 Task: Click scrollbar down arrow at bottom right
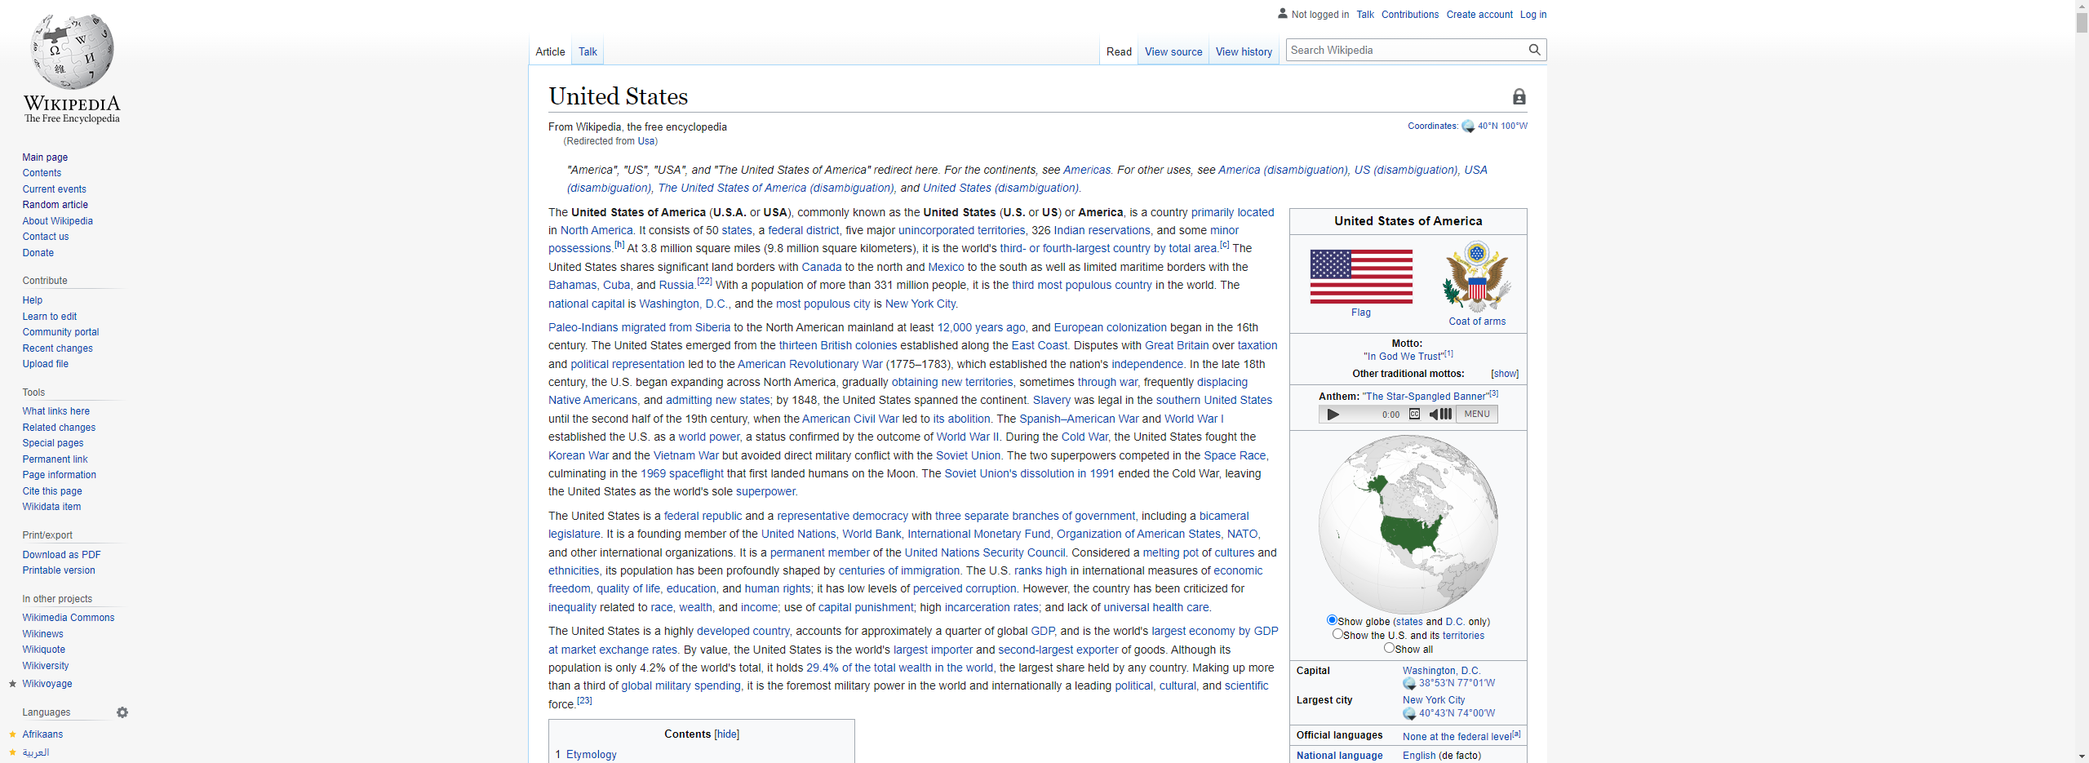pos(2082,756)
